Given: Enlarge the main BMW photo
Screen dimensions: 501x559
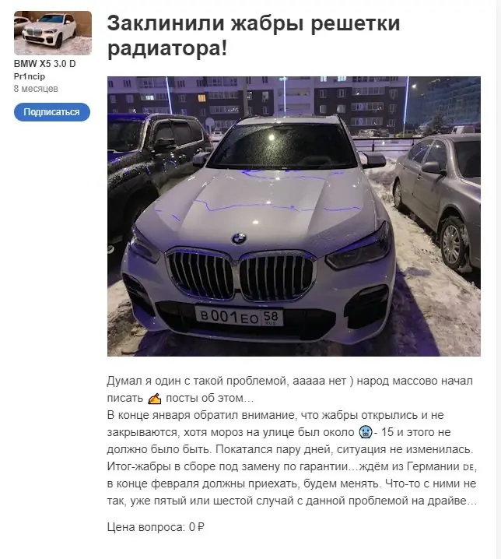Looking at the screenshot, I should tap(293, 216).
